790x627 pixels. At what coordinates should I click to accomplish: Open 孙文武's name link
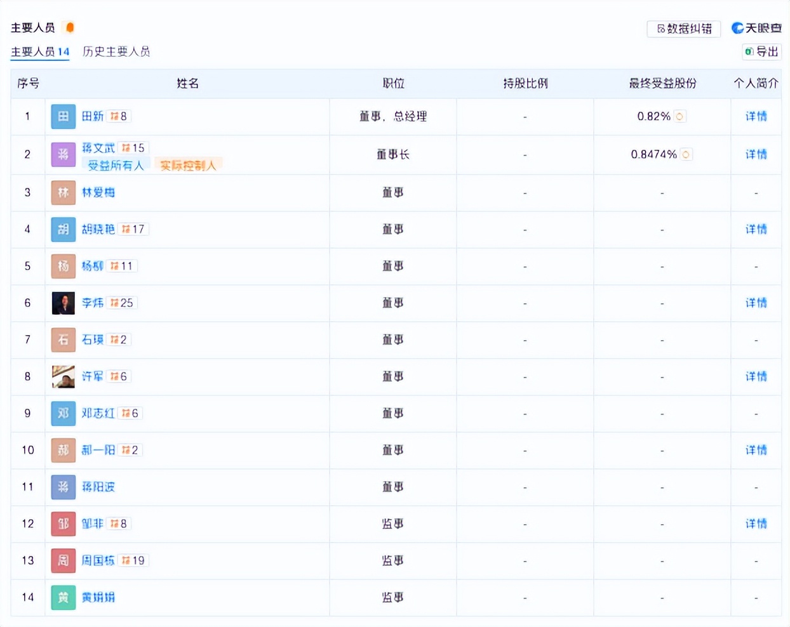(x=98, y=147)
